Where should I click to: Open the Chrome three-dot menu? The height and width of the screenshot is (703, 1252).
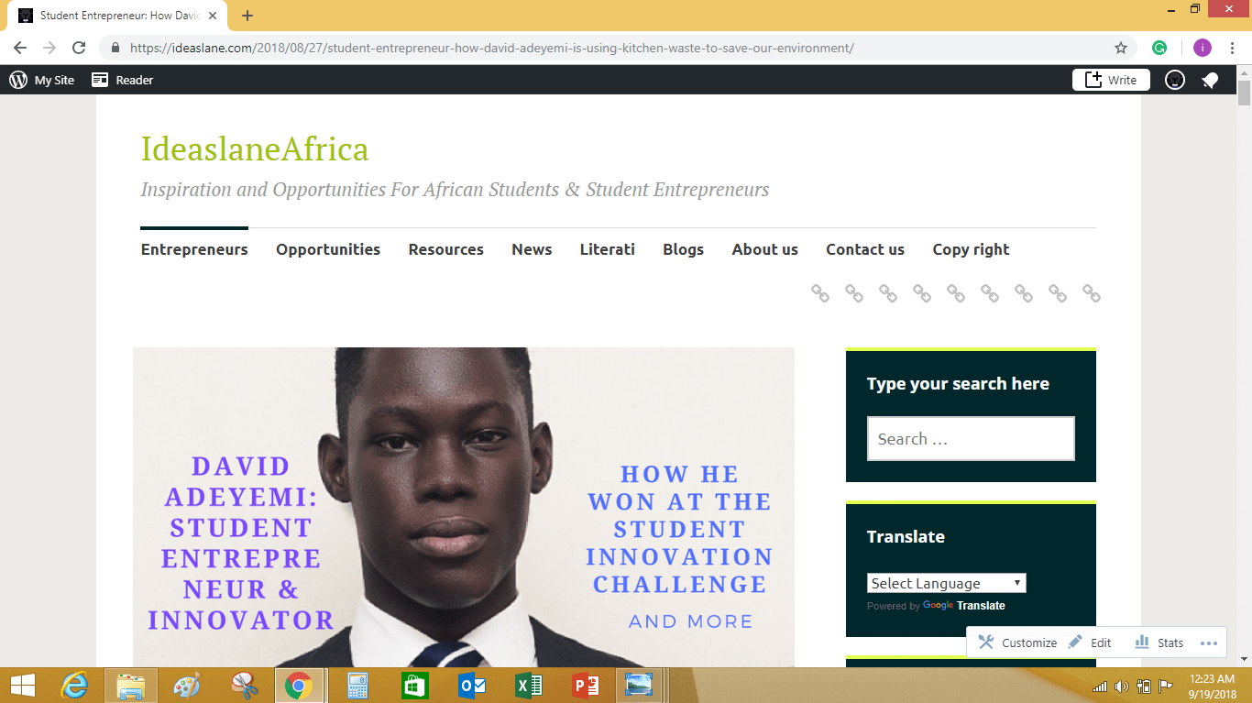click(x=1233, y=48)
